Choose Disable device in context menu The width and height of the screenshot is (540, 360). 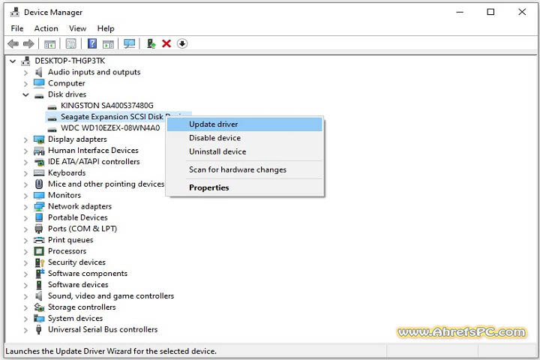244,138
